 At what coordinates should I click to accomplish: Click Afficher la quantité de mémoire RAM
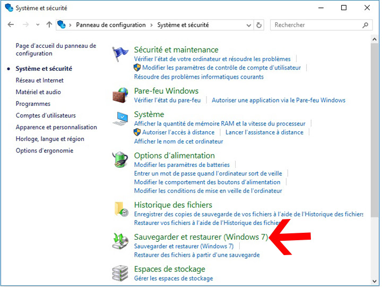pyautogui.click(x=220, y=124)
